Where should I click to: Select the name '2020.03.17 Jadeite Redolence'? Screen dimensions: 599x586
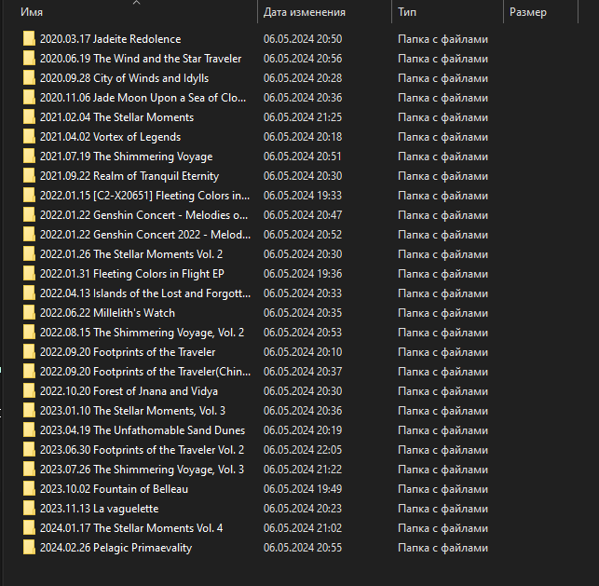111,39
